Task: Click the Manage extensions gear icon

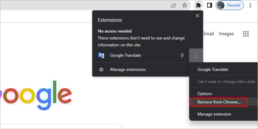Action: (x=101, y=69)
